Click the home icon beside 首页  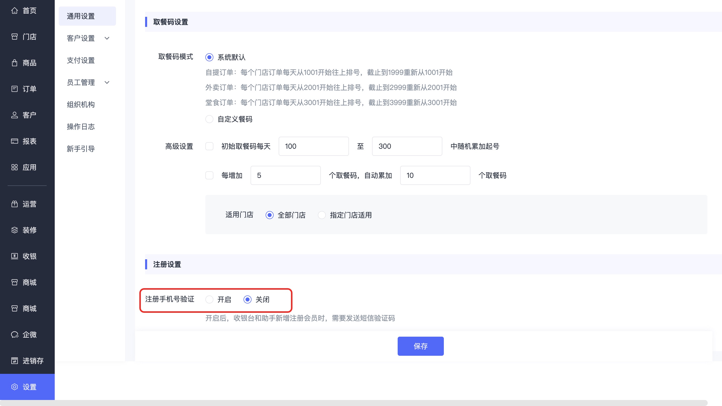pyautogui.click(x=14, y=11)
